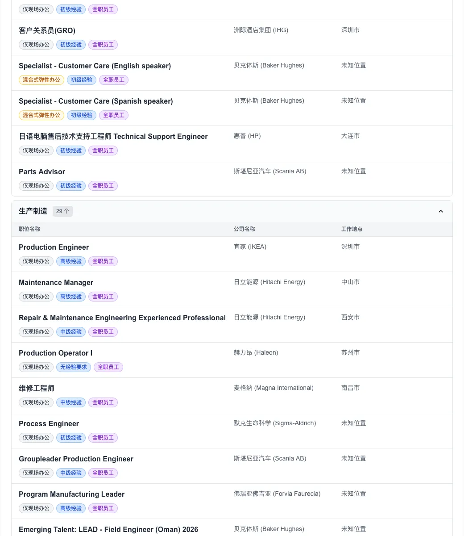Open the 日语电脑售后技术支持工程师 listing
This screenshot has height=536, width=464.
point(113,137)
